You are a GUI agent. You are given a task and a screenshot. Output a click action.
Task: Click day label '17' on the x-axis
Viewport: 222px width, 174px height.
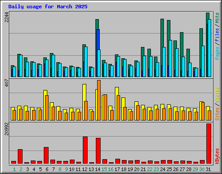click(117, 169)
